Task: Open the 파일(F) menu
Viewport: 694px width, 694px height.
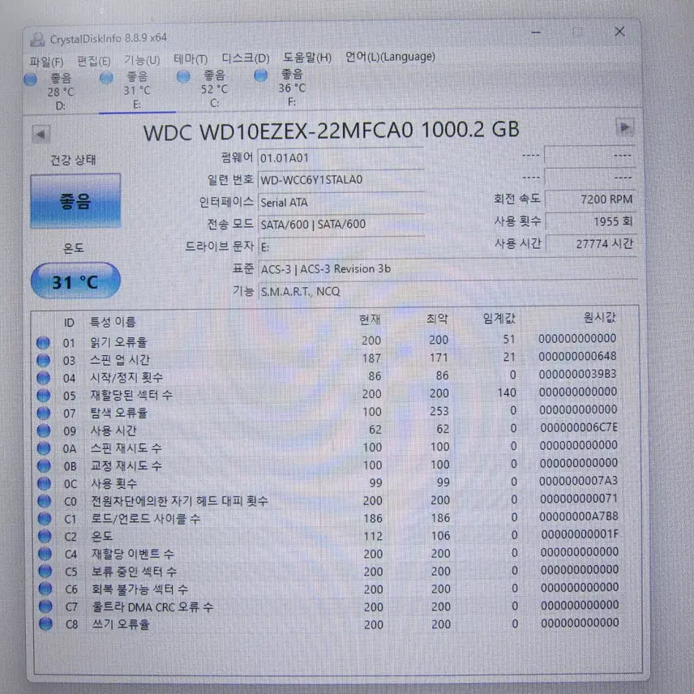Action: click(x=46, y=62)
